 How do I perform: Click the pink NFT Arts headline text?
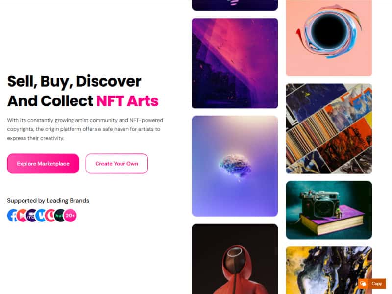127,101
